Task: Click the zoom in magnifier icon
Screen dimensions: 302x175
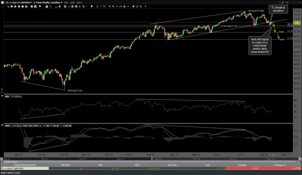Action: point(109,7)
